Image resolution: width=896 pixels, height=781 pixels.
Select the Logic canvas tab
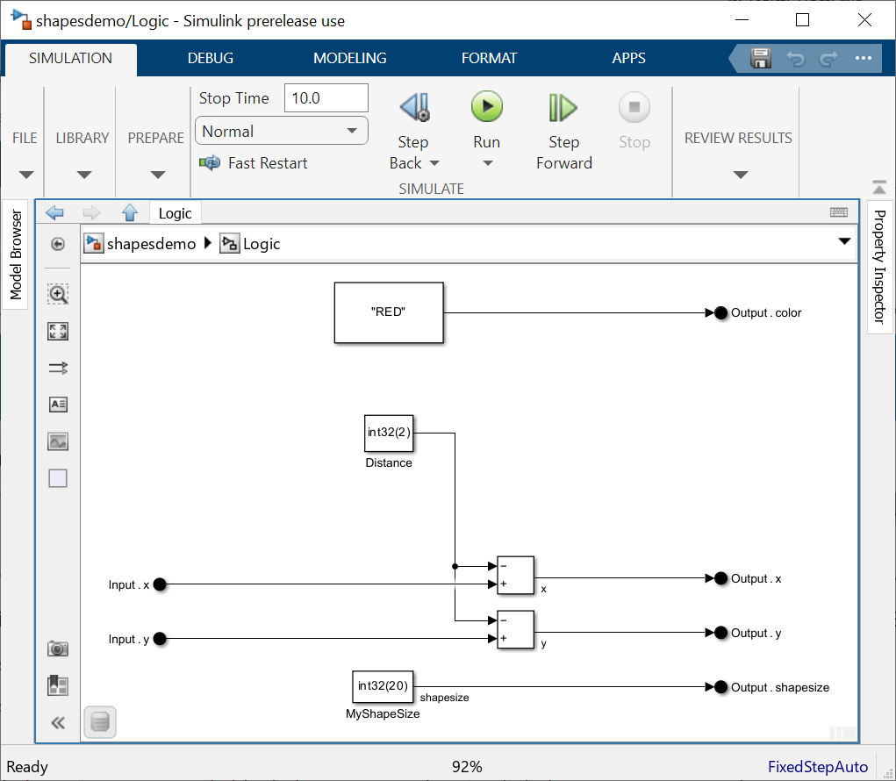[175, 213]
